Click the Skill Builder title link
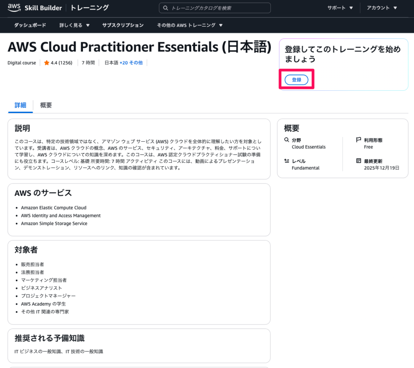Screen dimensions: 414x368 (46, 8)
